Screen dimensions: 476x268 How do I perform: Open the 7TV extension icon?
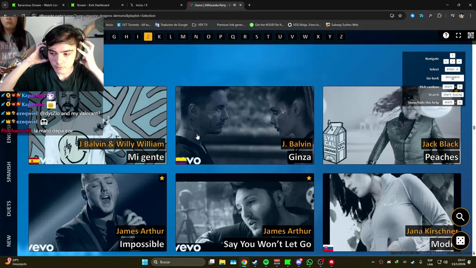pos(421,16)
